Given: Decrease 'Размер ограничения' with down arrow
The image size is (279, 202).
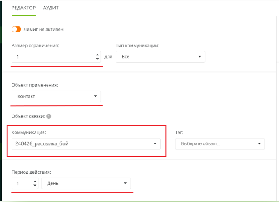Looking at the screenshot, I should click(x=97, y=59).
